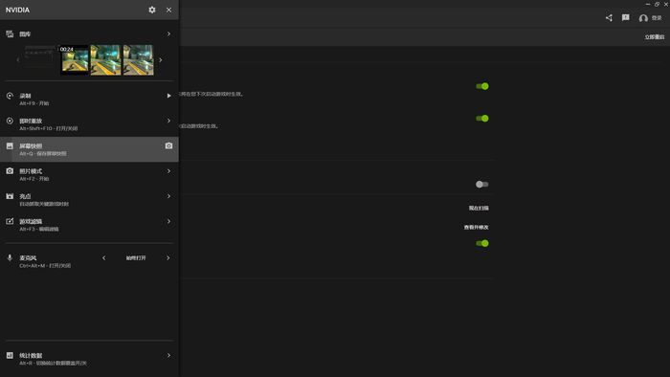
Task: Expand the Photo Mode (Alt+F2) submenu
Action: [168, 170]
